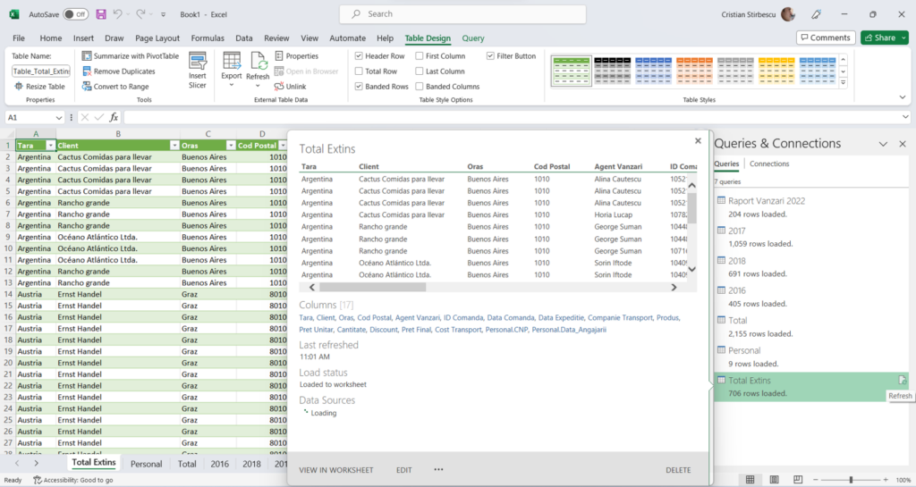Open external table Properties
This screenshot has width=916, height=487.
click(297, 56)
